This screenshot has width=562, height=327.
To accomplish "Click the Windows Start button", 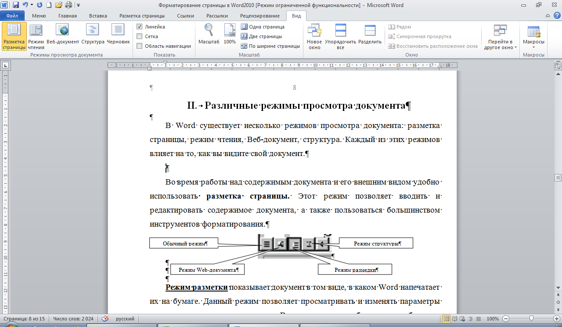I will click(12, 325).
